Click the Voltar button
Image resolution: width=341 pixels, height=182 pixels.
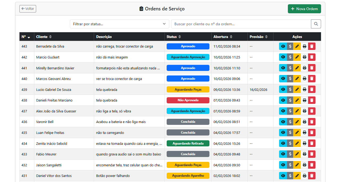(28, 9)
